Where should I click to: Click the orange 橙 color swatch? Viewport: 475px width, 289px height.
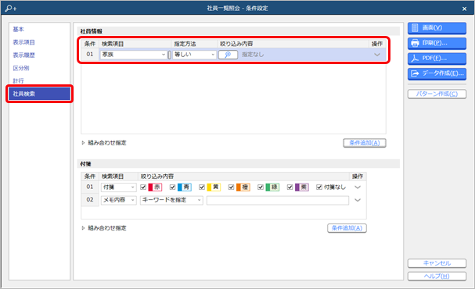243,187
